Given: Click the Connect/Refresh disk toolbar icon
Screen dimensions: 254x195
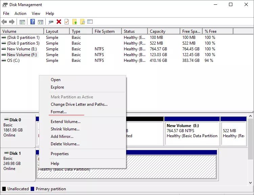Looking at the screenshot, I should 51,22.
